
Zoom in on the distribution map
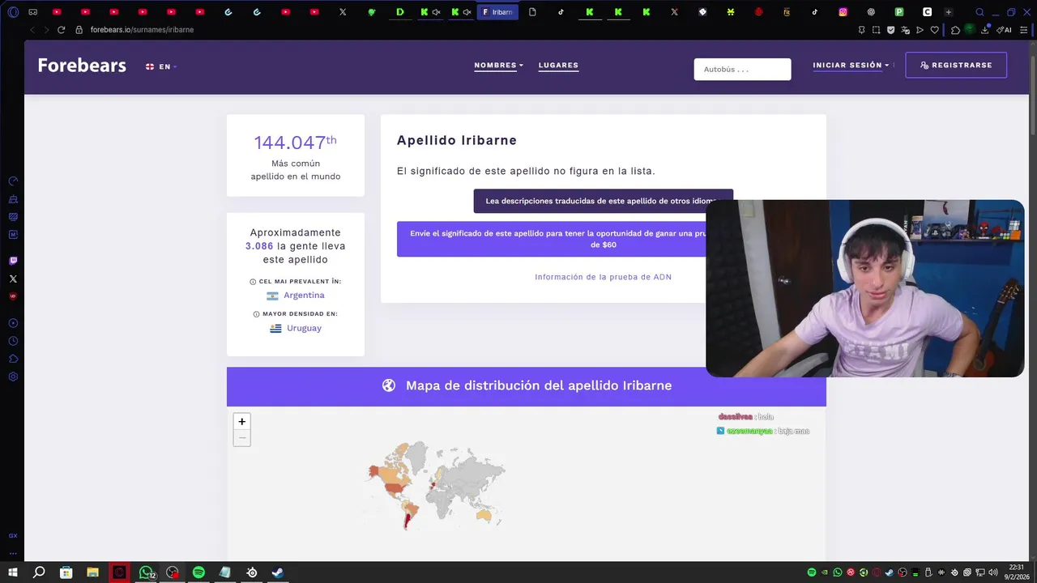tap(241, 422)
